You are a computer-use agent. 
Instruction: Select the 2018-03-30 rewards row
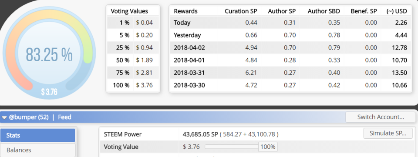(290, 85)
